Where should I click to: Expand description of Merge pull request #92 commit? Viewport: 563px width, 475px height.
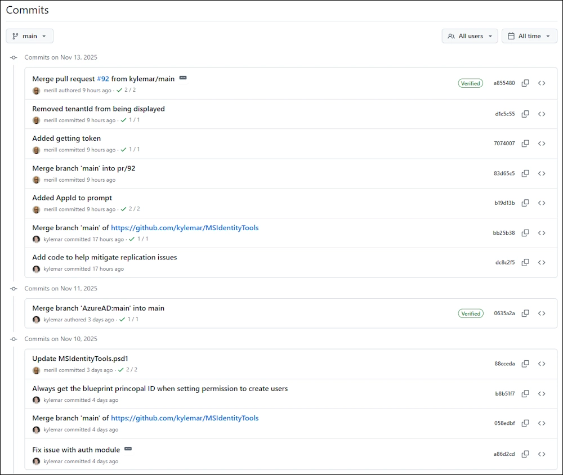[183, 78]
